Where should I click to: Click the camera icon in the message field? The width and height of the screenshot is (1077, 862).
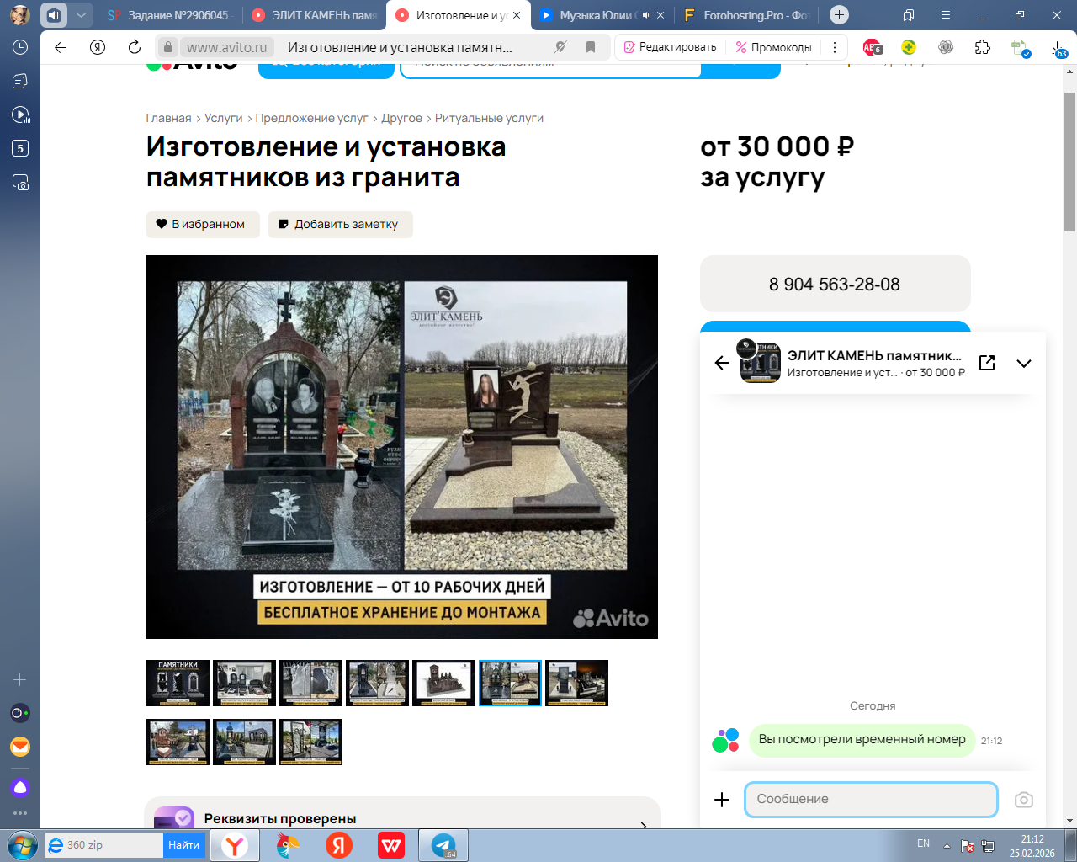(1023, 800)
